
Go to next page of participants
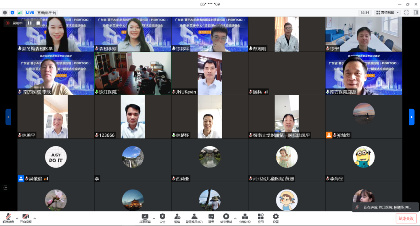coord(411,117)
